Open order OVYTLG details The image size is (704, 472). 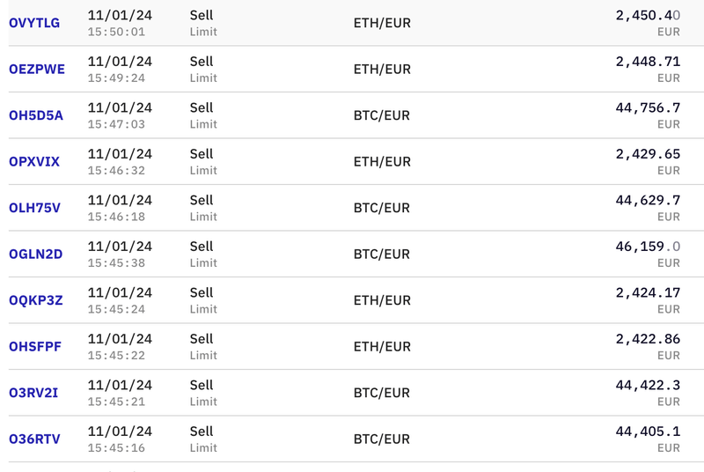coord(34,23)
